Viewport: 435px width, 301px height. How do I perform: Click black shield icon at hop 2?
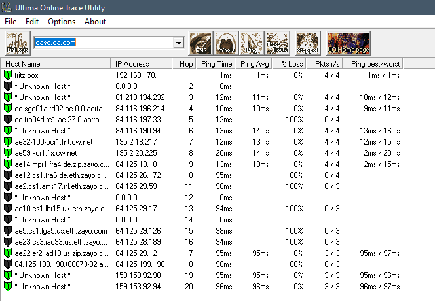coord(8,86)
